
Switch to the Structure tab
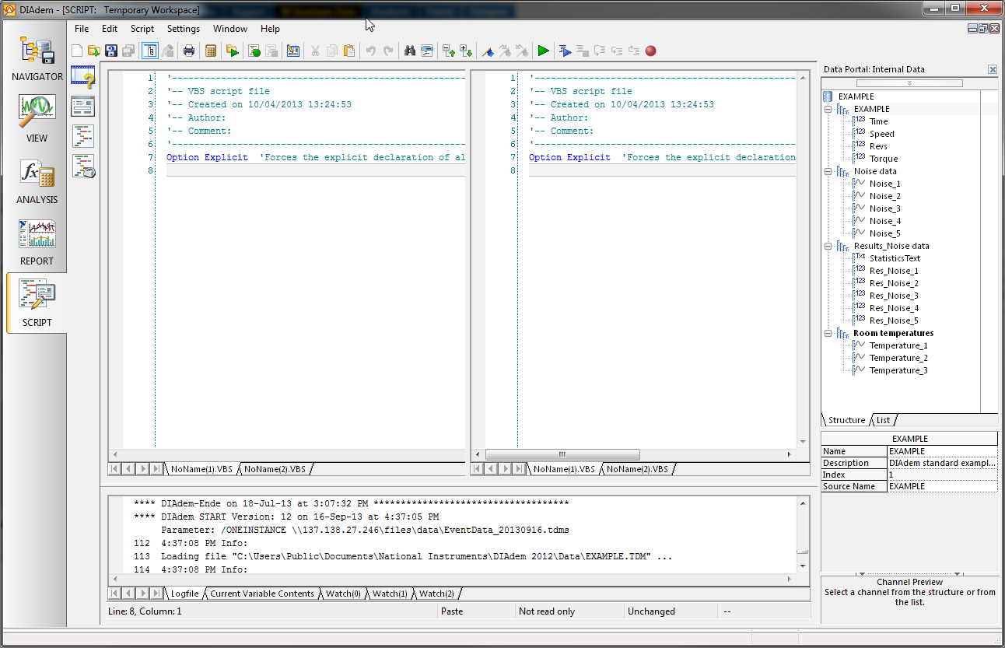tap(846, 420)
